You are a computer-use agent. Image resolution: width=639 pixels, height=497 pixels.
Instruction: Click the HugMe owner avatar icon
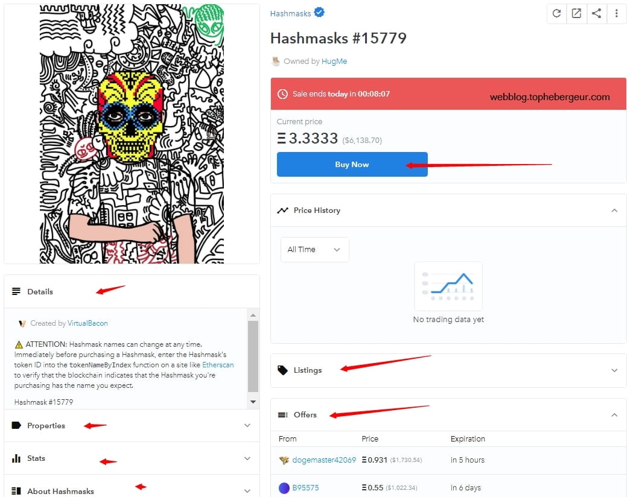point(276,61)
